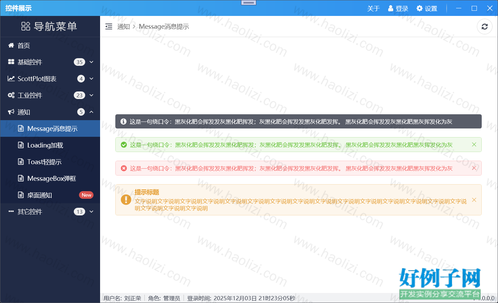Click the 13 badge on 其它控件
This screenshot has width=498, height=303.
pos(80,212)
